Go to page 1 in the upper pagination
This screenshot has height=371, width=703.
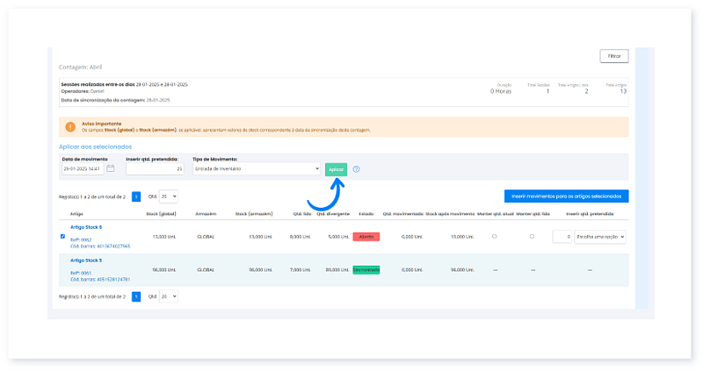coord(136,196)
